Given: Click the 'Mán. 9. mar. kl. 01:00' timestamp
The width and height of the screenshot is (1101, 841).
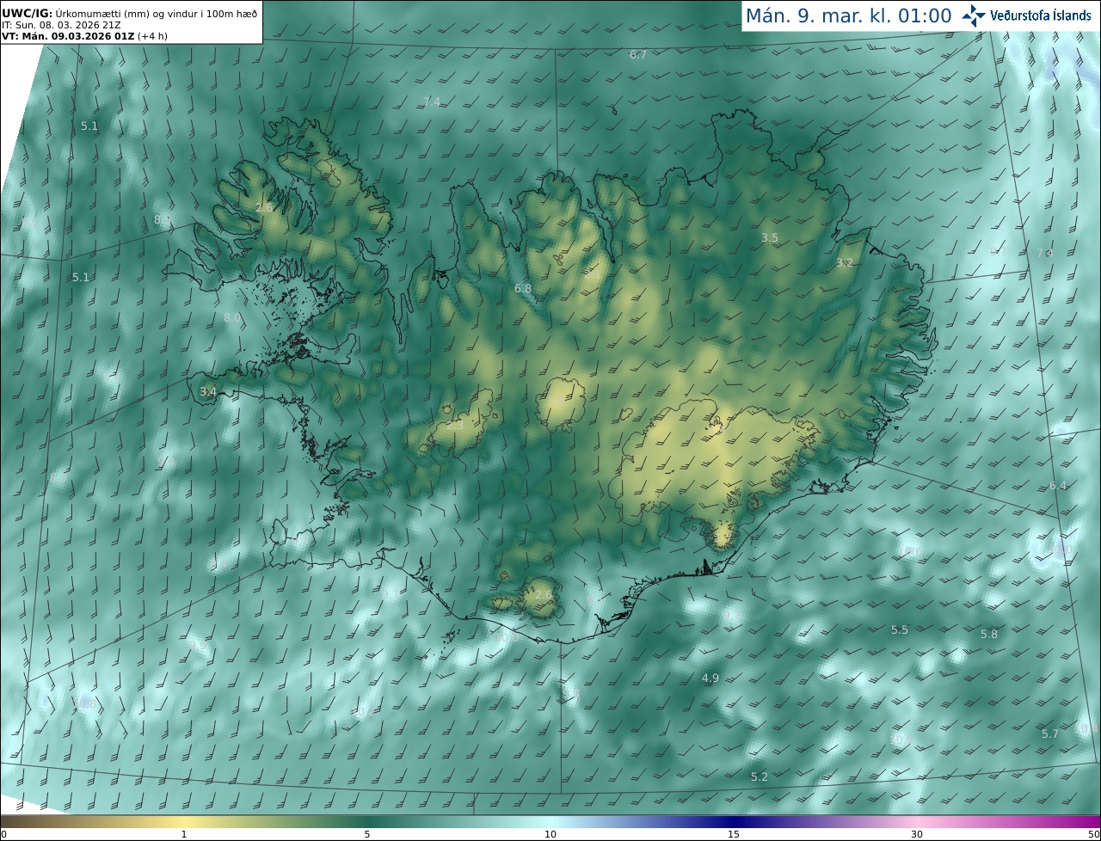Looking at the screenshot, I should 848,15.
